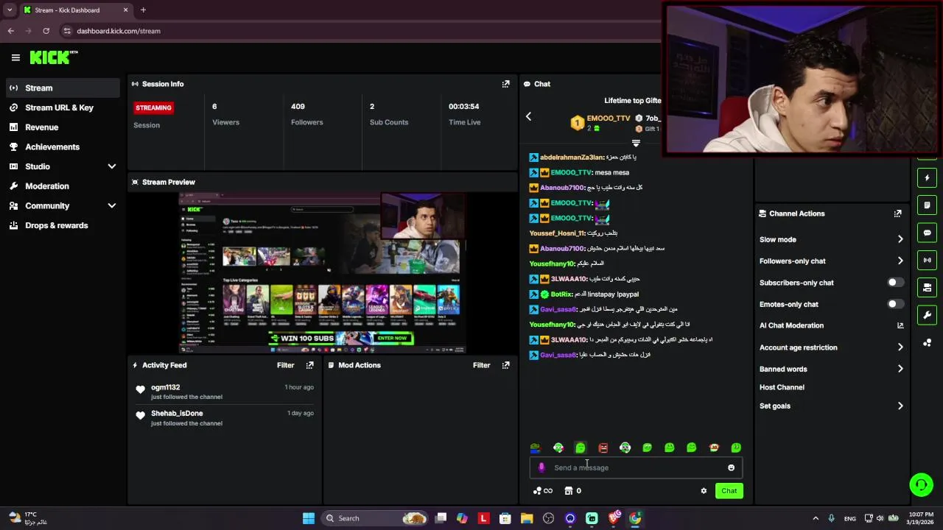The width and height of the screenshot is (943, 530).
Task: Open Windows Start menu
Action: 309,518
